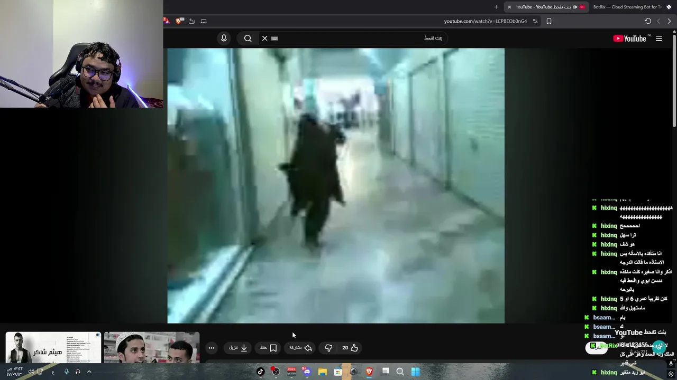
Task: Click the streamer webcam overlay
Action: point(81,54)
